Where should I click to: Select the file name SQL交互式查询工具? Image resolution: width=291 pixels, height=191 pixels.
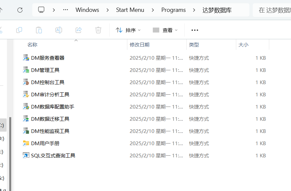coord(53,156)
